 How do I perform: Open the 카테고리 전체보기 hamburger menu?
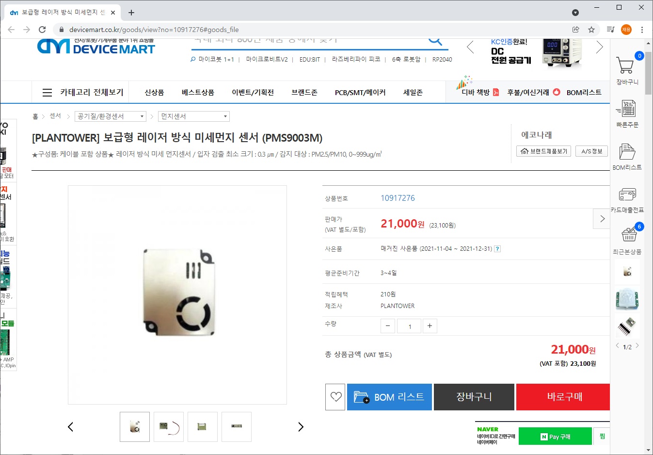coord(47,92)
